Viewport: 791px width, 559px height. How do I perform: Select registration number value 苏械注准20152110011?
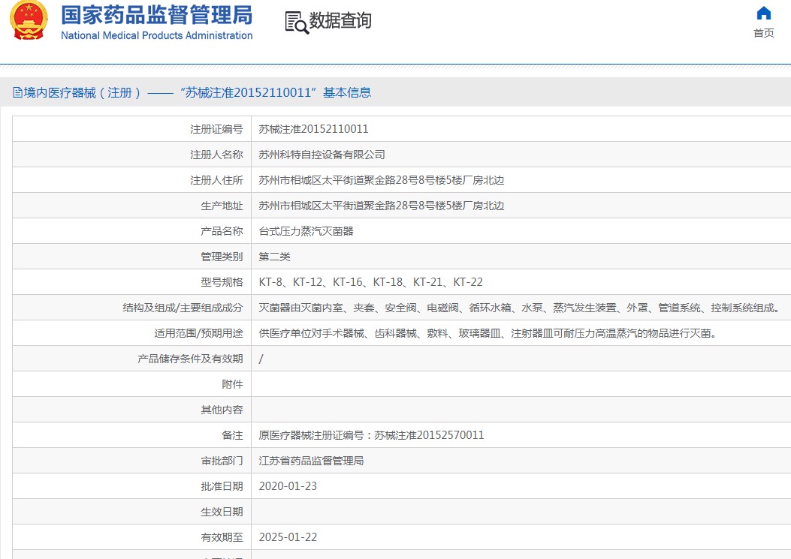[313, 129]
